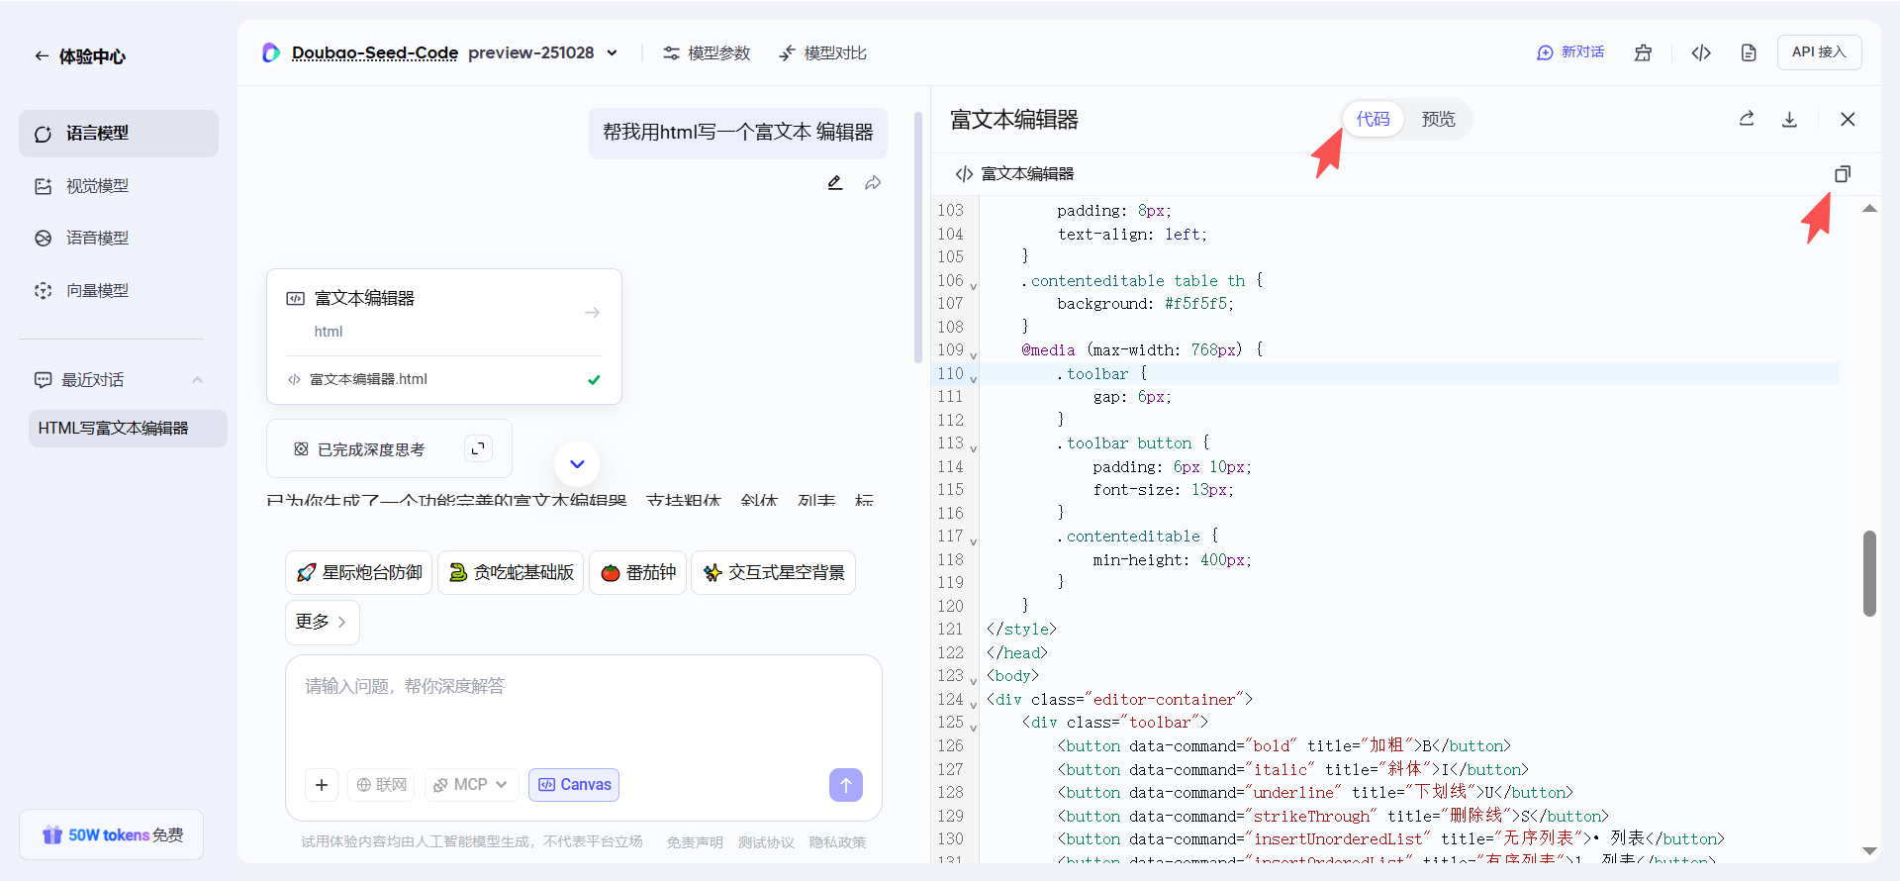Click the chat panel scrollbar
The height and width of the screenshot is (881, 1900).
point(918,238)
